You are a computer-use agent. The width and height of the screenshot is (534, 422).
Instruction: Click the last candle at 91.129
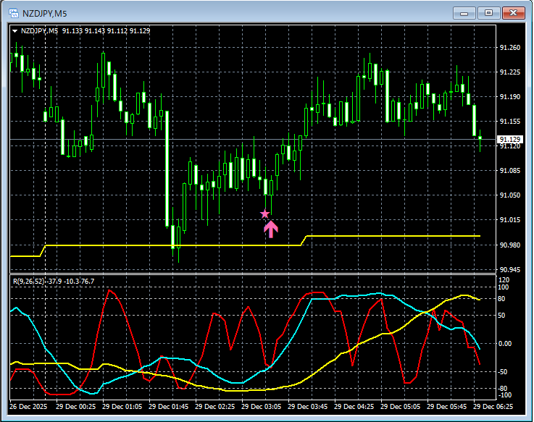click(x=480, y=138)
